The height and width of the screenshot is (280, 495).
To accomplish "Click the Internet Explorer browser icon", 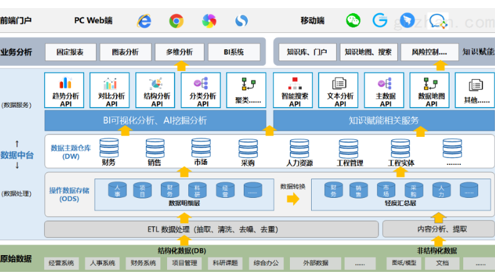I will (x=144, y=21).
